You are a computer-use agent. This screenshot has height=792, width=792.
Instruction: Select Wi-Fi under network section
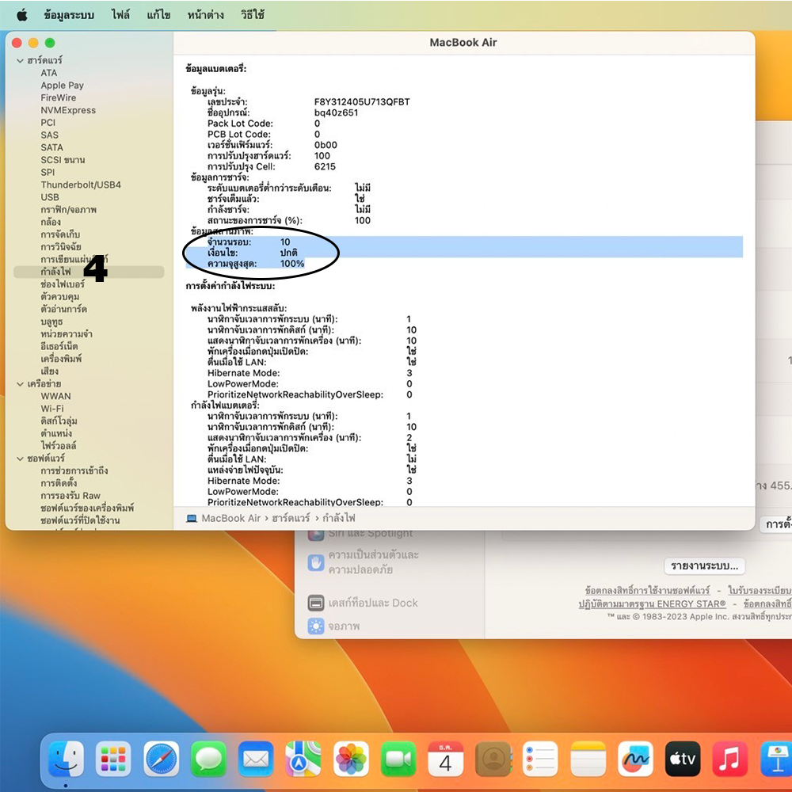click(x=52, y=409)
